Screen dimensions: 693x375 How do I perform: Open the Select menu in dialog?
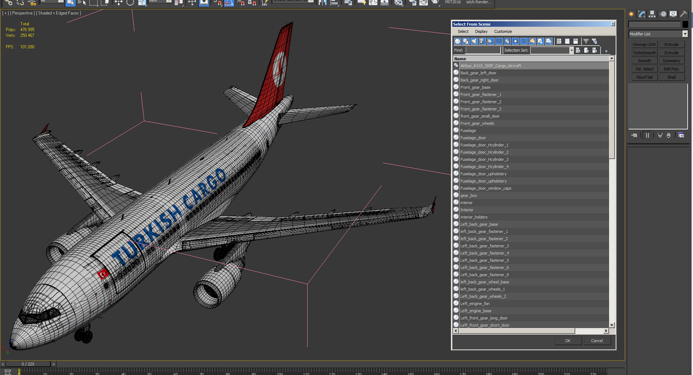[463, 31]
